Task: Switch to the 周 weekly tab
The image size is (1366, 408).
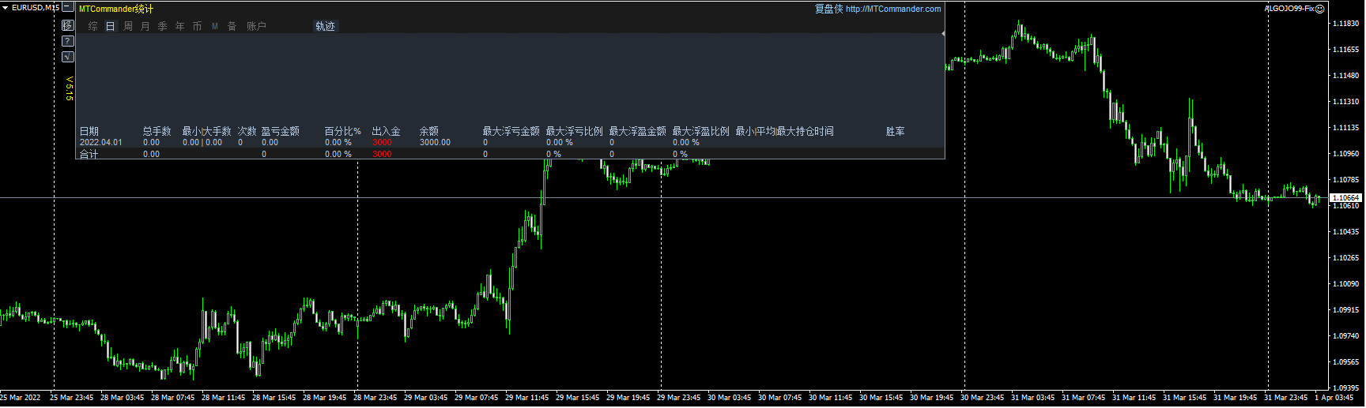Action: point(127,26)
